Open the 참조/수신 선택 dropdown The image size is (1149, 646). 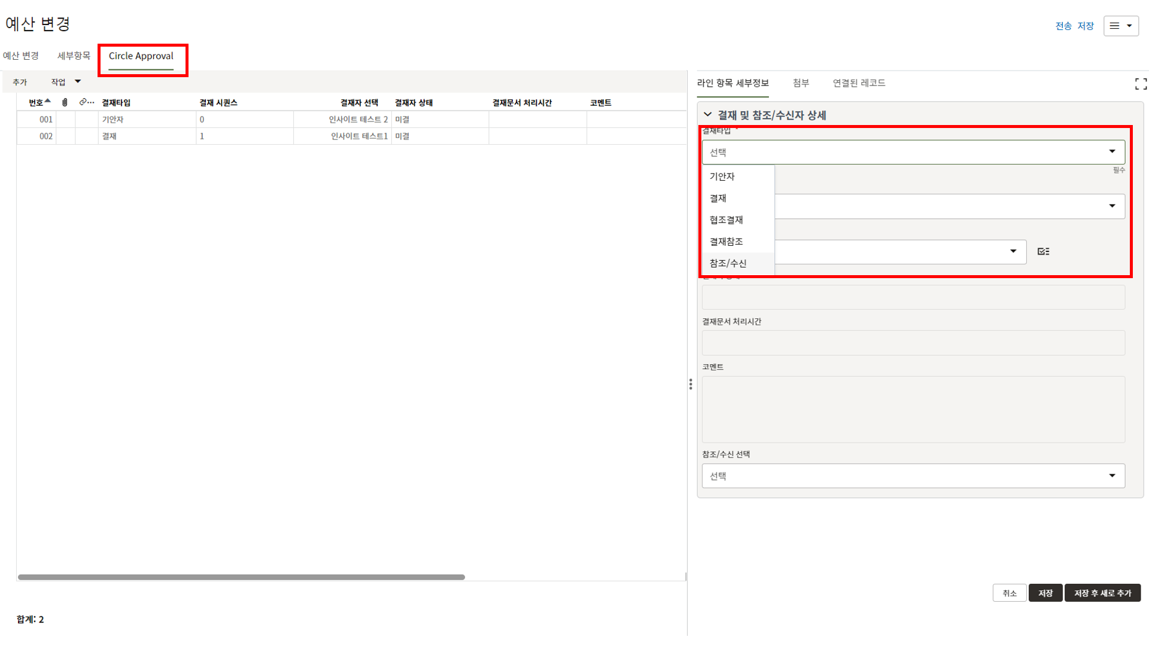click(913, 476)
